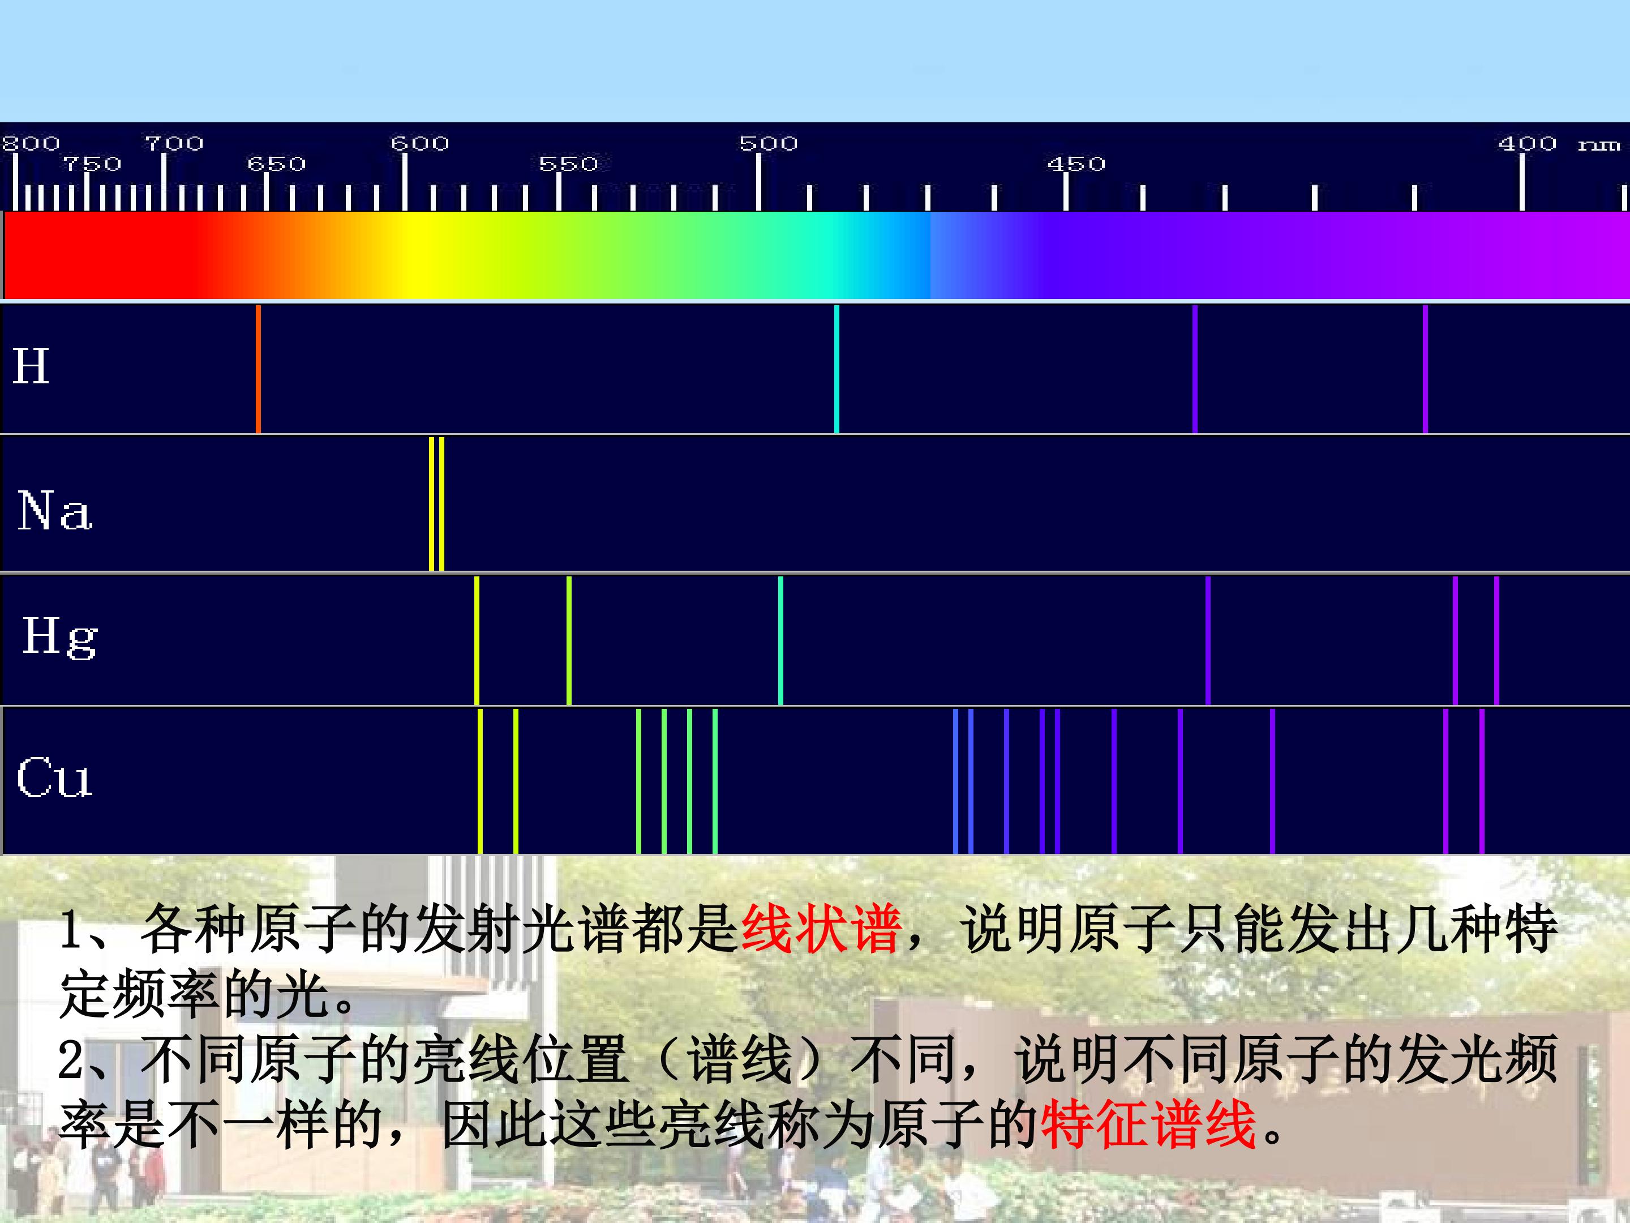
Task: Click the Na element label
Action: [x=55, y=510]
